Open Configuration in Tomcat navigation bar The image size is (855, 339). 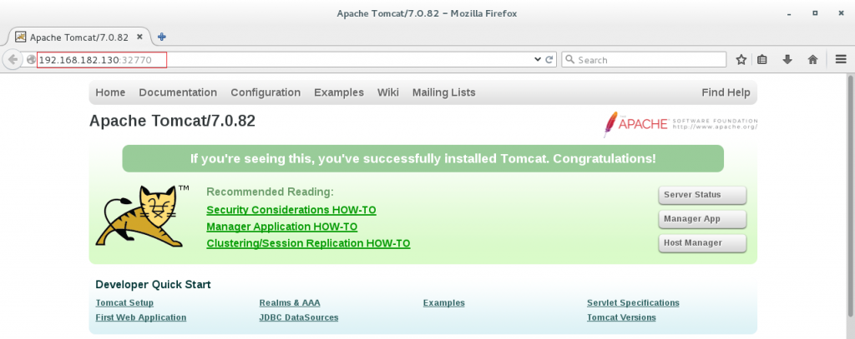266,92
